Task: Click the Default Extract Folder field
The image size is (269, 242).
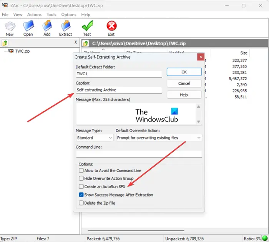Action: tap(119, 74)
